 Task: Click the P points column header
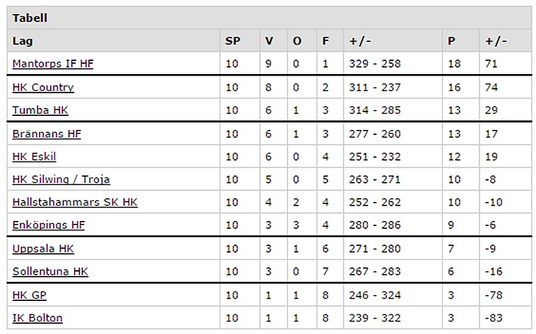pos(451,41)
